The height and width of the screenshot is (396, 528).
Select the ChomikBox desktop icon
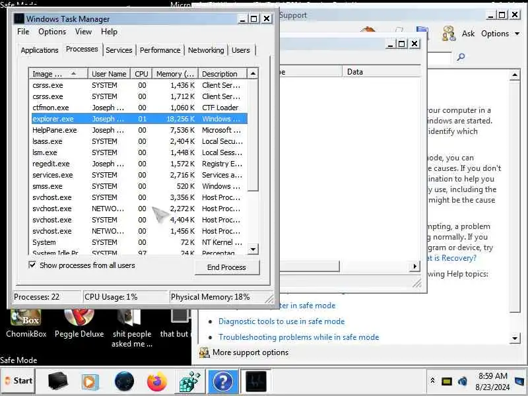click(x=26, y=323)
